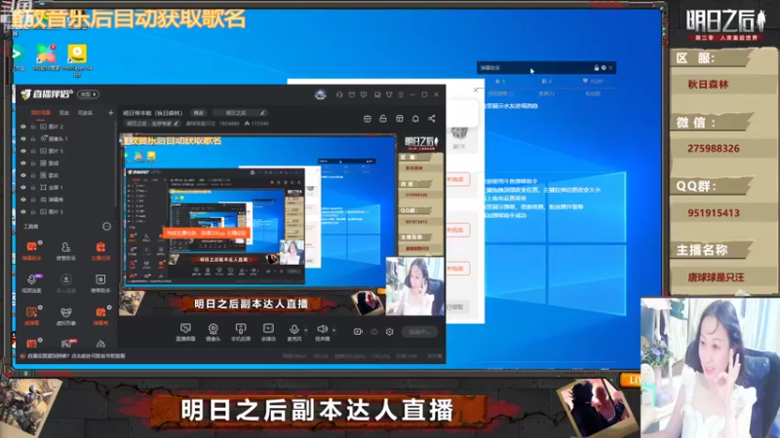Click the record video icon in bottom bar

coord(358,332)
